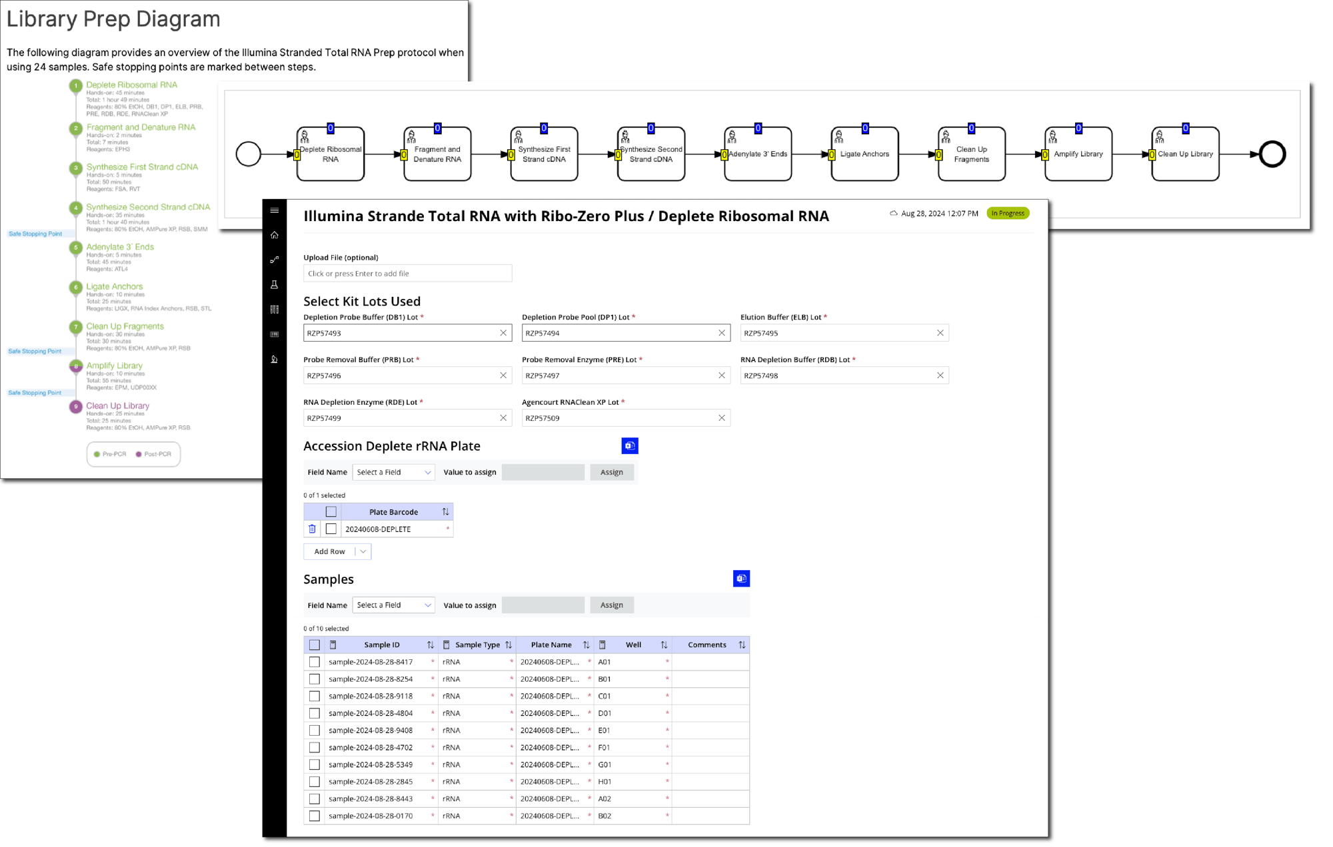Screen dimensions: 1333x847
Task: Sort samples by Sample Type column
Action: [x=509, y=645]
